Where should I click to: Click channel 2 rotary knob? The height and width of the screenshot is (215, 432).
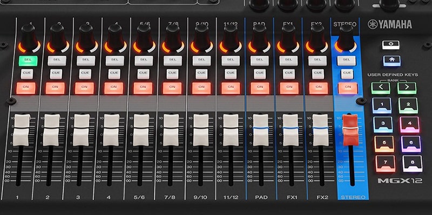(x=58, y=37)
